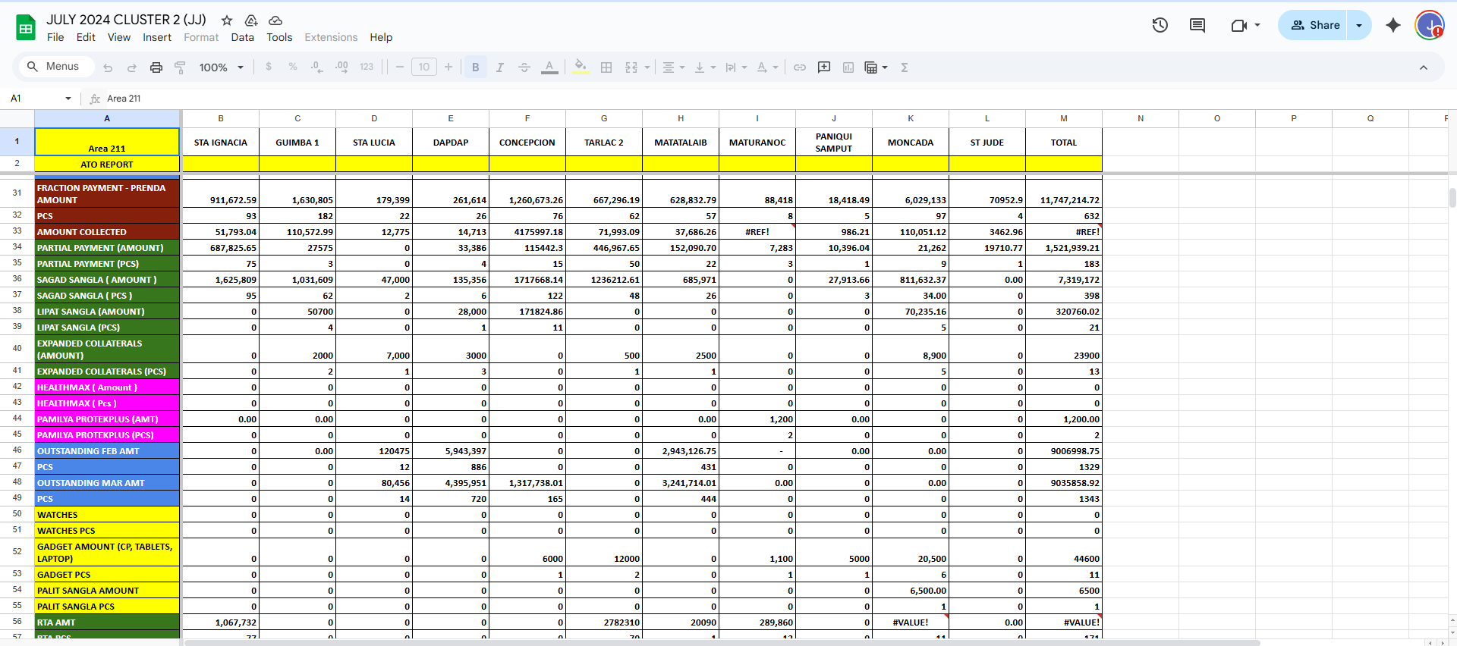Open the comments panel icon
Viewport: 1457px width, 646px height.
pyautogui.click(x=1197, y=25)
